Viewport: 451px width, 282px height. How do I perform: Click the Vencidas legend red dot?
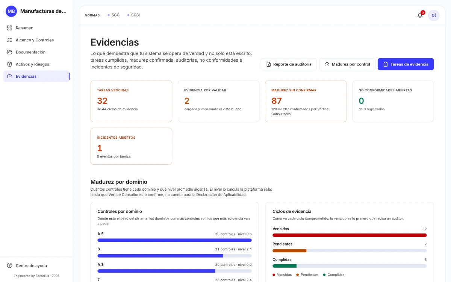(x=274, y=275)
